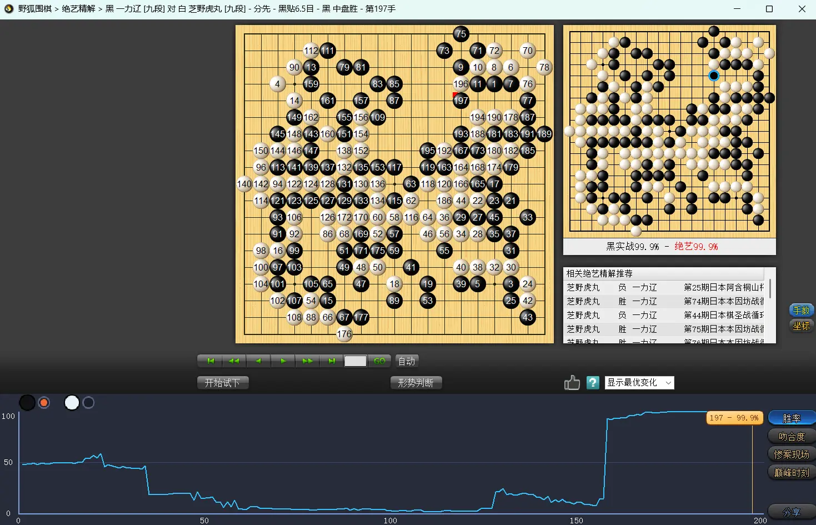Click the fast rewind moves button

coord(234,361)
